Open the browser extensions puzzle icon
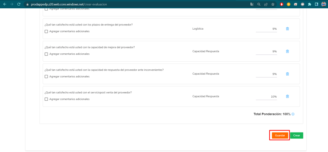 (309, 4)
